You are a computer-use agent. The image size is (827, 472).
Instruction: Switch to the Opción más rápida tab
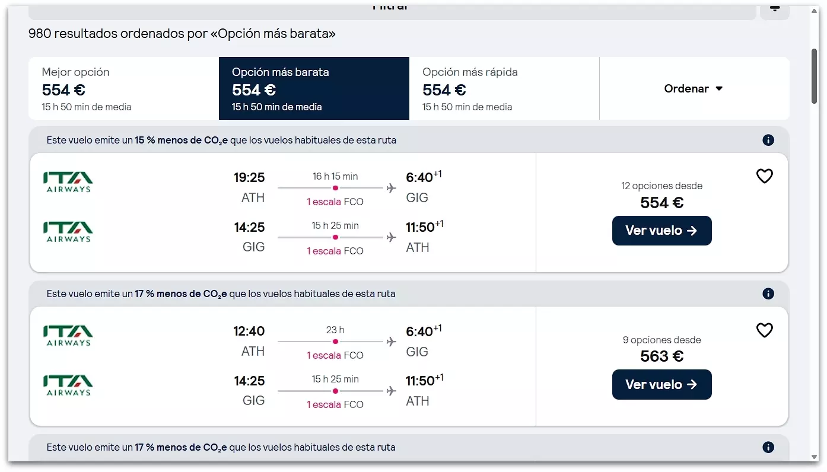[x=504, y=88]
